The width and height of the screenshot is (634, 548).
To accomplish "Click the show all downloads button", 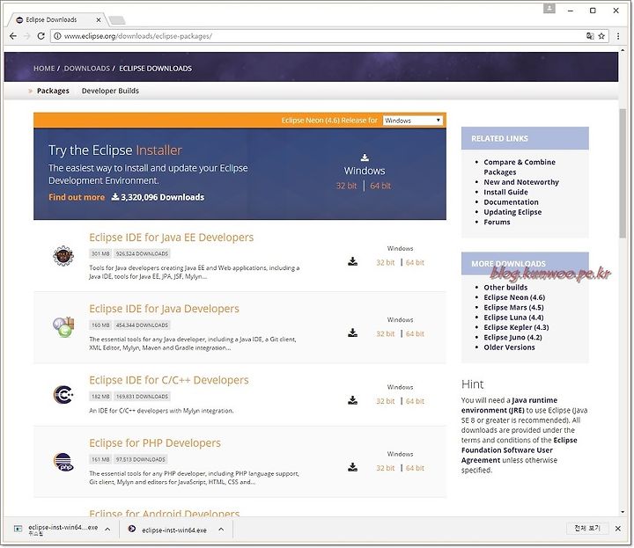I will coord(587,529).
